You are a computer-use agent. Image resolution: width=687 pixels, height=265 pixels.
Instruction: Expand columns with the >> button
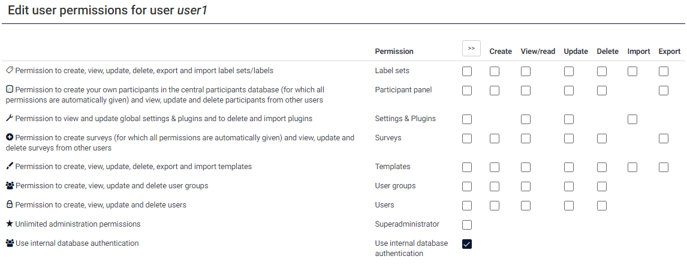pyautogui.click(x=471, y=49)
